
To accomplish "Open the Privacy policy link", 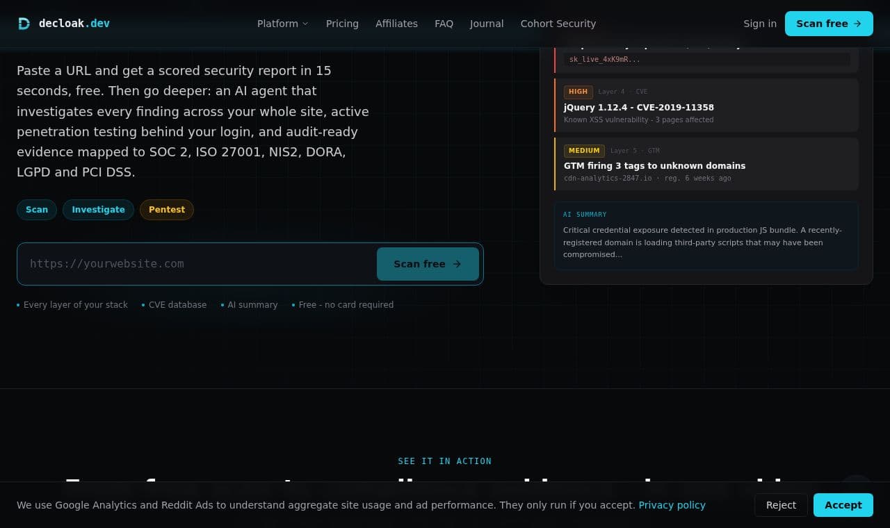I will (x=672, y=505).
